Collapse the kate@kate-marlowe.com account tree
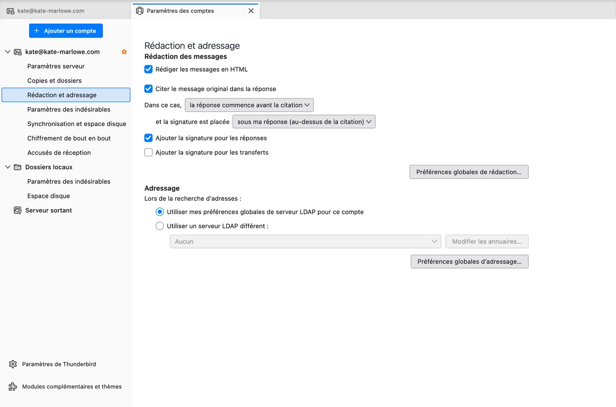Viewport: 616px width, 407px height. [x=7, y=52]
